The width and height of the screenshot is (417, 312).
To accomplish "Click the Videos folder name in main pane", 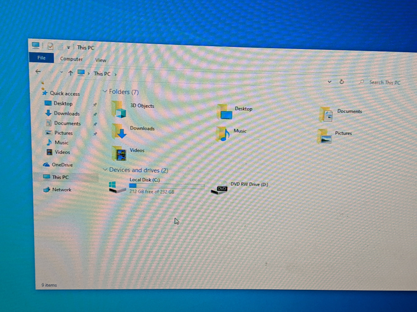I will (x=137, y=150).
